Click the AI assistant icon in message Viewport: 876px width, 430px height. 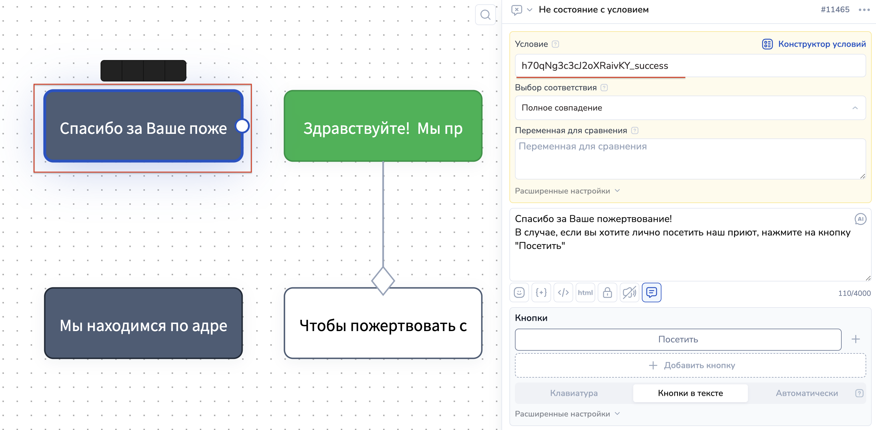[x=860, y=219]
